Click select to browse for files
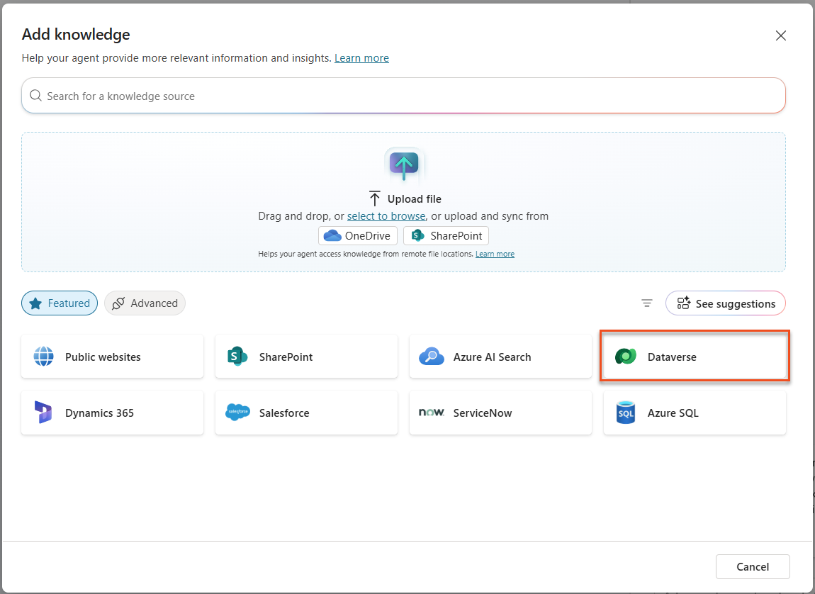815x594 pixels. coord(386,215)
